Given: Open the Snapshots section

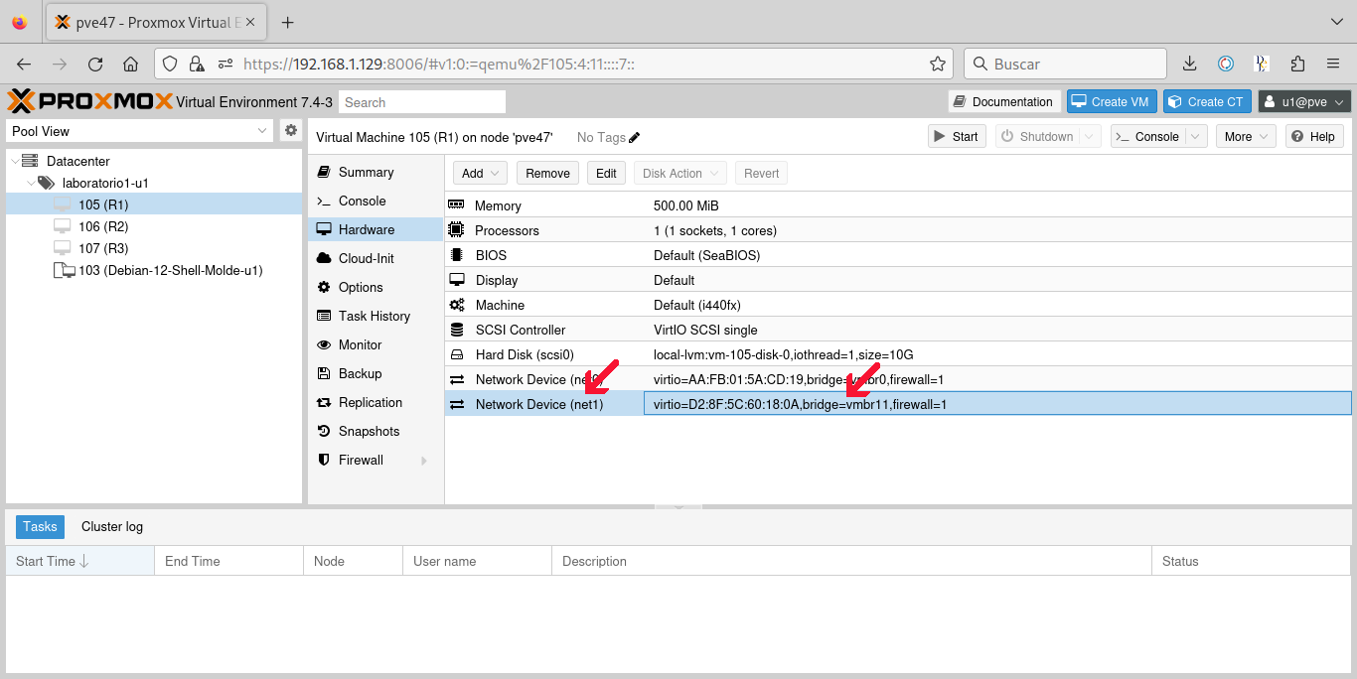Looking at the screenshot, I should [376, 431].
